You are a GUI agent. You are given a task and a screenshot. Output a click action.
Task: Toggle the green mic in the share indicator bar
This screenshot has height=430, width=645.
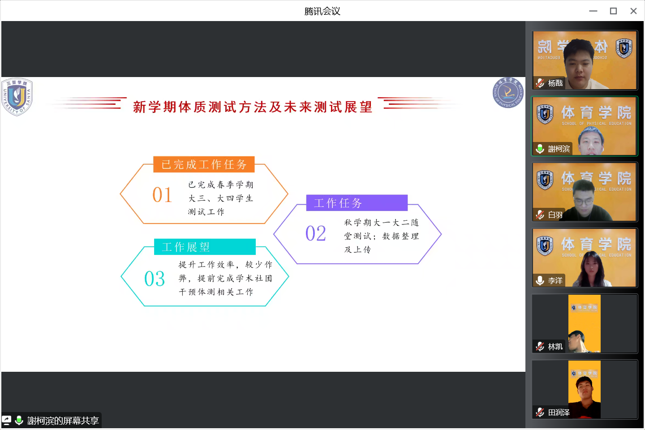[x=19, y=421]
